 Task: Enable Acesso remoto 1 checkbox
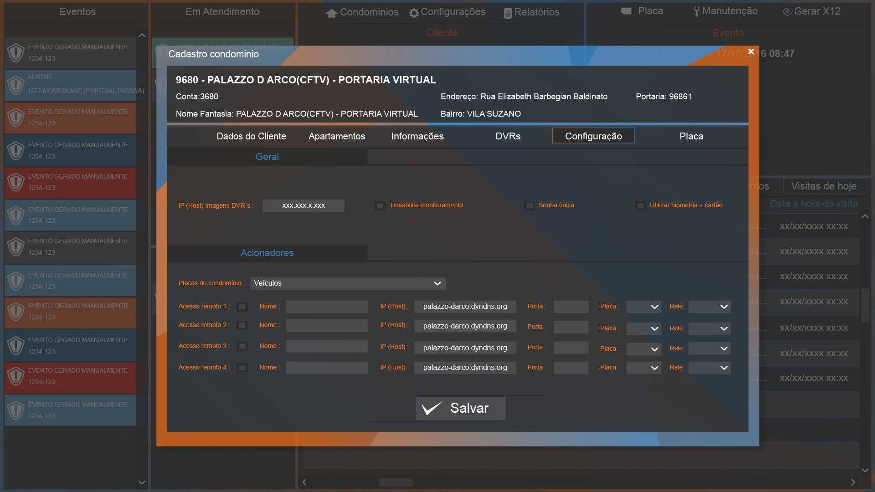coord(242,307)
